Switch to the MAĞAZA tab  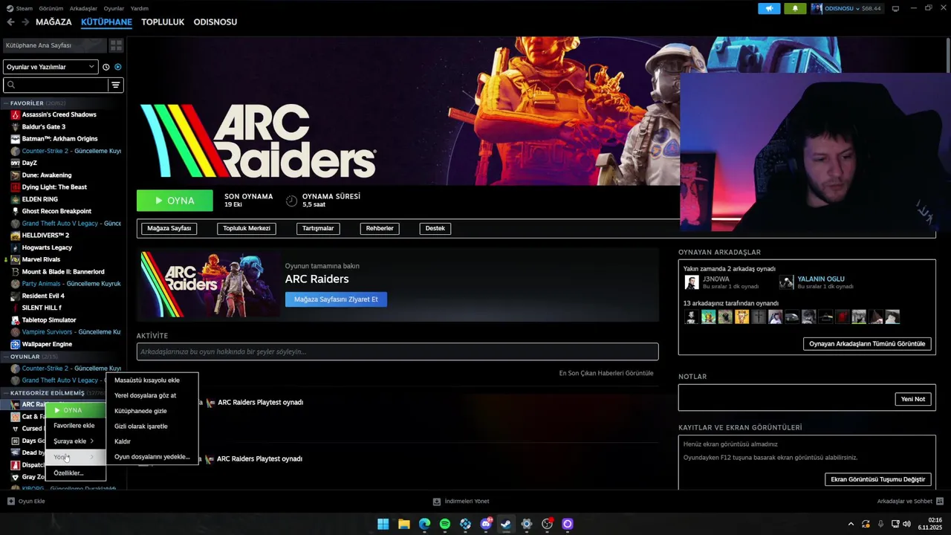point(53,22)
